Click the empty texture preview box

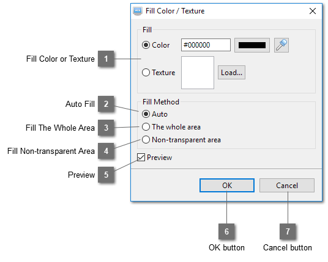198,73
